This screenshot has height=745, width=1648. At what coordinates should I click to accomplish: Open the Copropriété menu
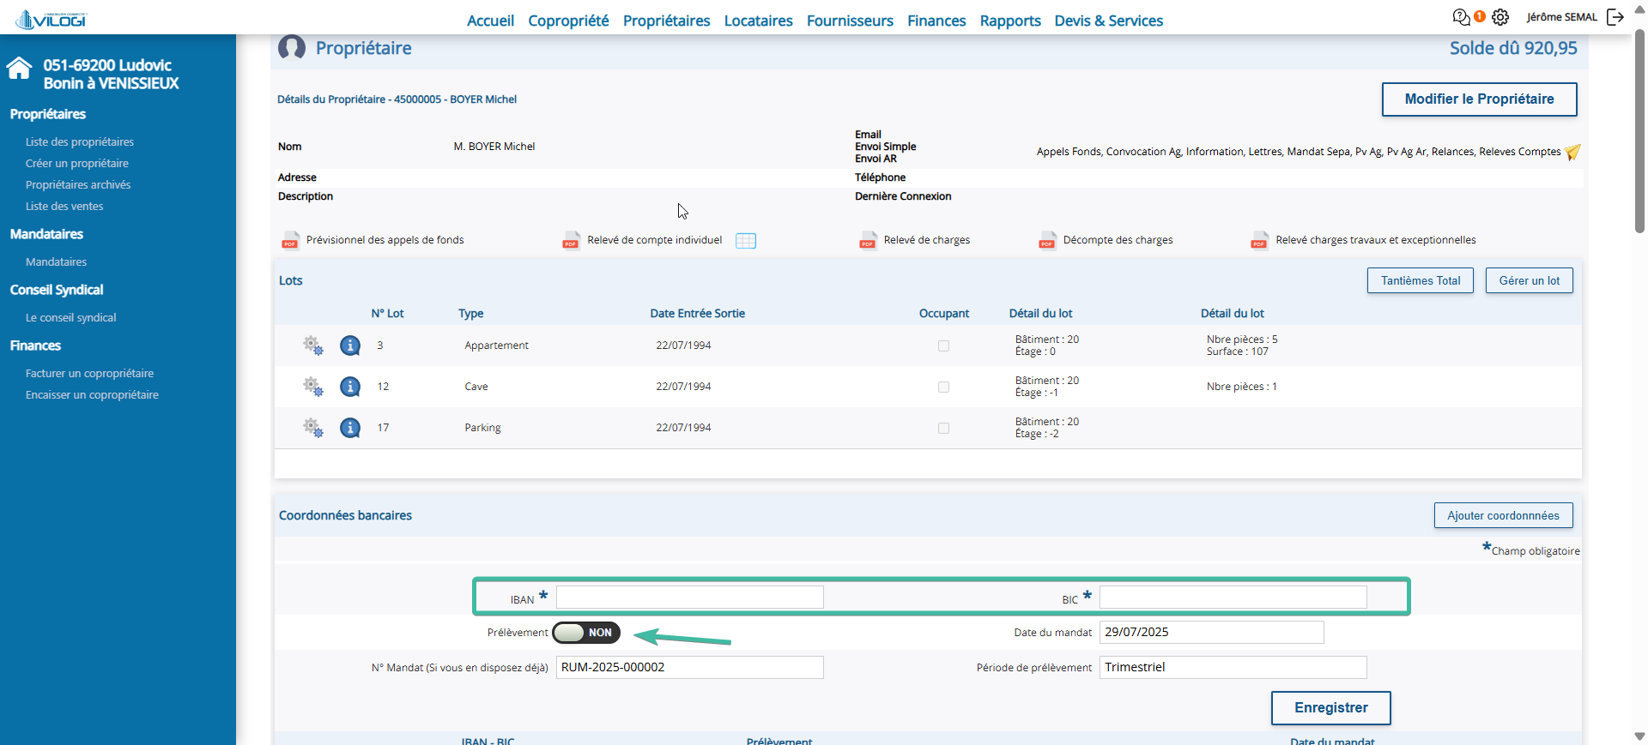coord(568,21)
